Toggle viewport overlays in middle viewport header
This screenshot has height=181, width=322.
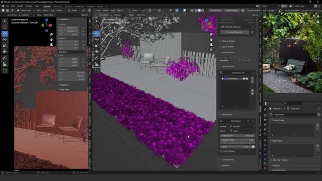click(x=185, y=11)
